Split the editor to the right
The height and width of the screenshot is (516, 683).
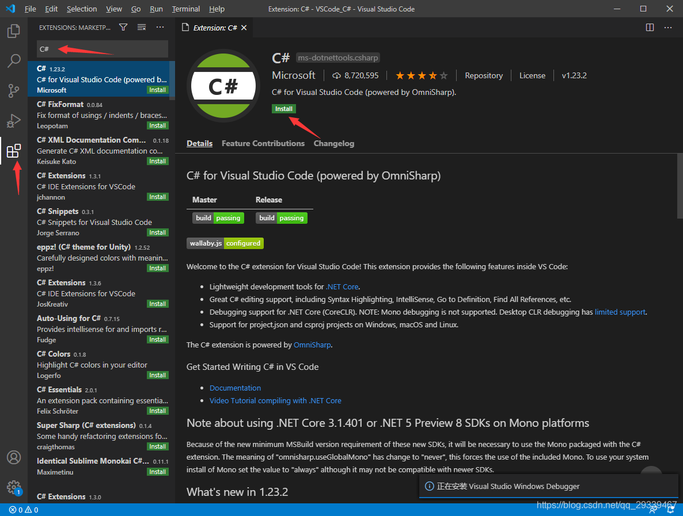(650, 28)
